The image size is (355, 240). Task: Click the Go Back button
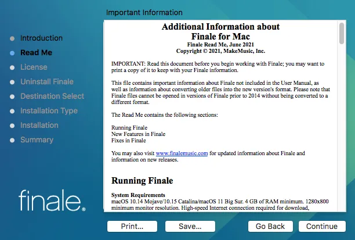(270, 226)
